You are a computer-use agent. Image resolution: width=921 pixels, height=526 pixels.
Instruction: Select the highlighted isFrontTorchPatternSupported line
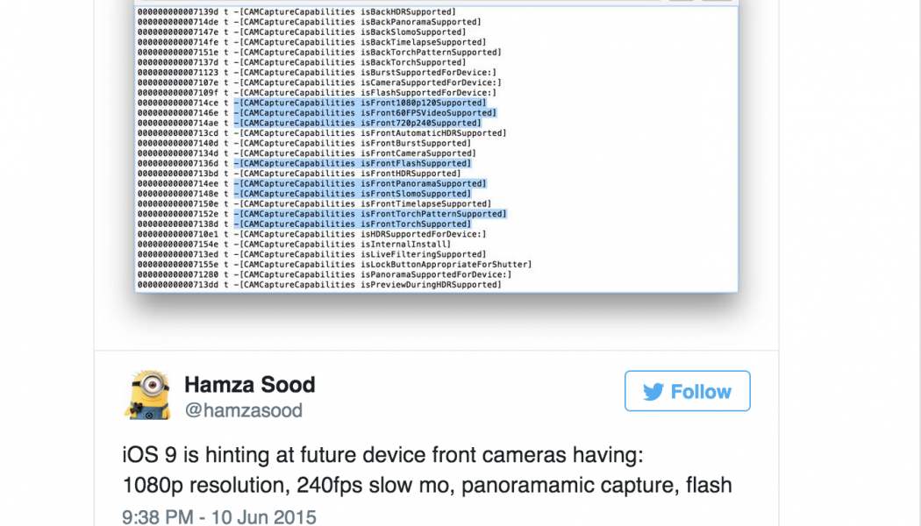tap(370, 214)
